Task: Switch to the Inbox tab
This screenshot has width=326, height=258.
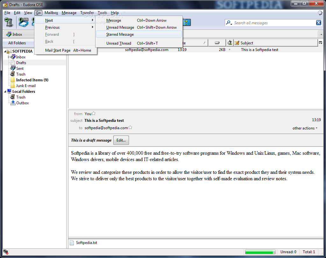Action: [x=19, y=34]
